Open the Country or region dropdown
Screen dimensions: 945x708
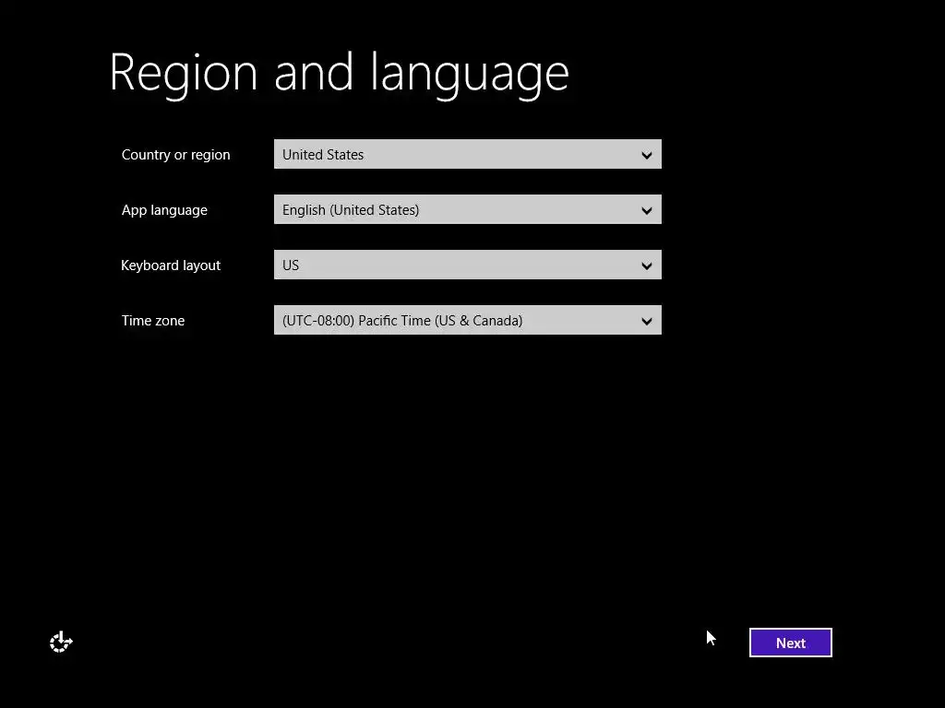pyautogui.click(x=468, y=154)
